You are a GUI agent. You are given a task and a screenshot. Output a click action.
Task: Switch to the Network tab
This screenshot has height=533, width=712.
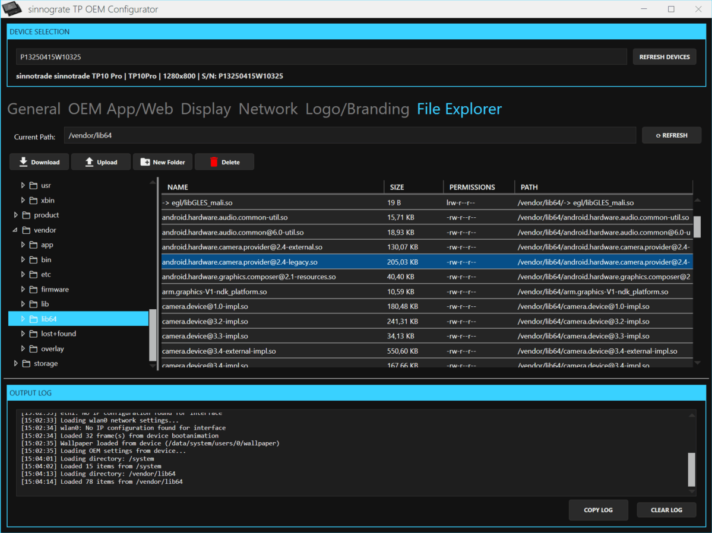click(x=268, y=109)
